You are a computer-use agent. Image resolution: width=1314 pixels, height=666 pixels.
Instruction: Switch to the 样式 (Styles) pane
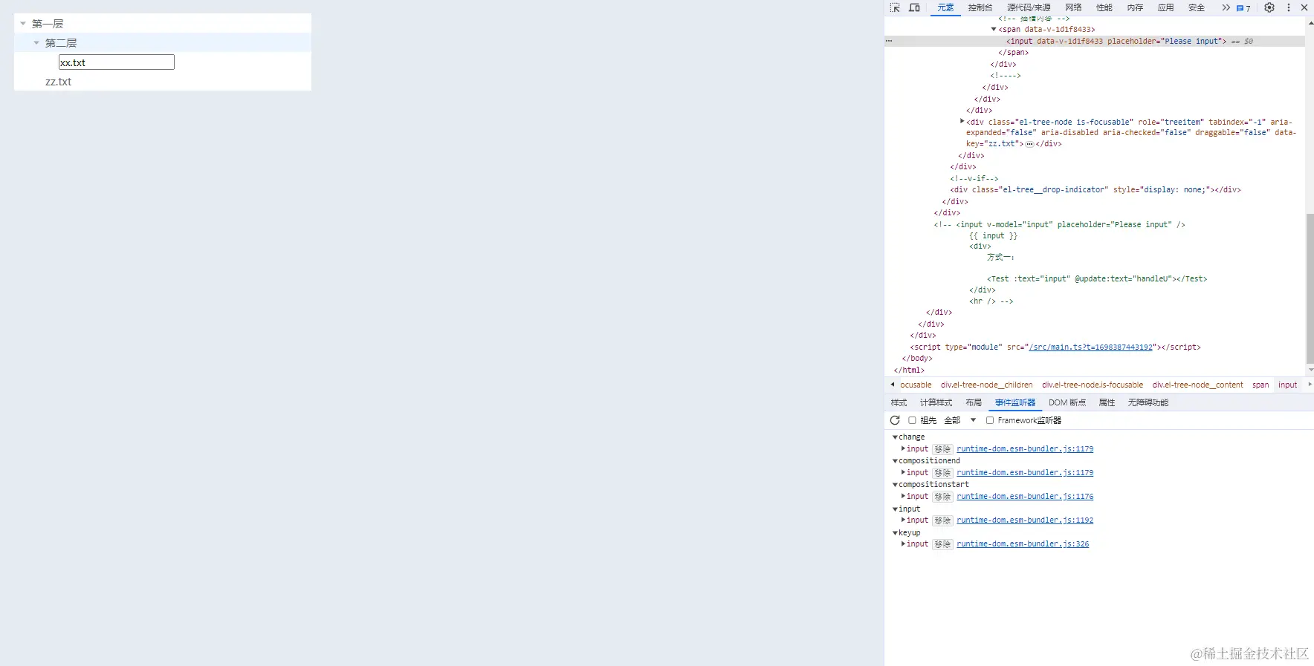click(x=899, y=402)
